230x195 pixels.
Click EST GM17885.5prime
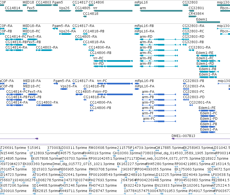coord(169,148)
